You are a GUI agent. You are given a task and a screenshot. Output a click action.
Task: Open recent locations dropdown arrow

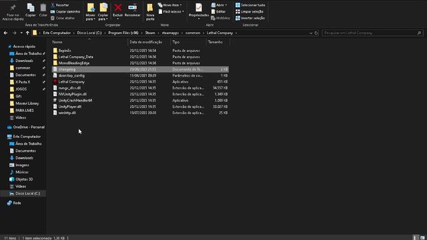(21, 33)
